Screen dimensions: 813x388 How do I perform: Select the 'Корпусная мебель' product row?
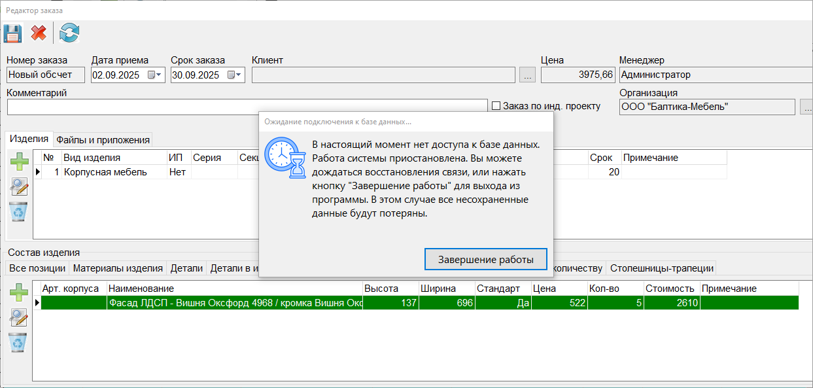tap(105, 172)
